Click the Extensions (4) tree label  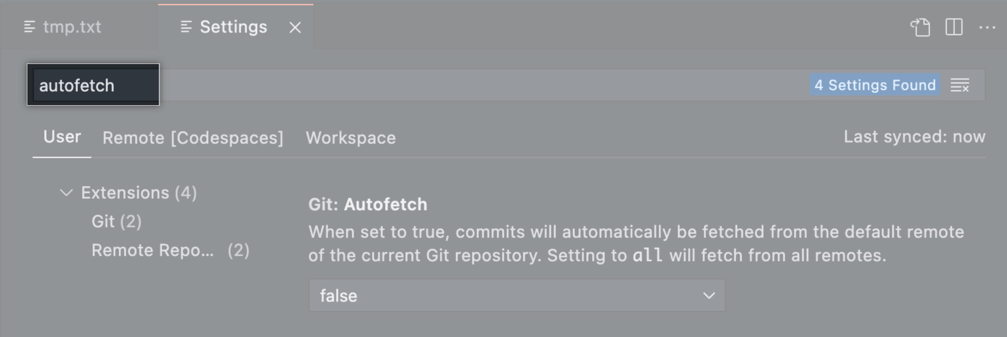click(139, 192)
